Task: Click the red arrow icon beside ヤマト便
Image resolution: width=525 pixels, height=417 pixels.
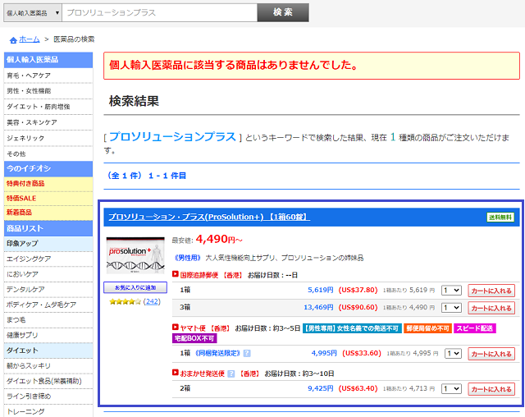Action: 175,327
